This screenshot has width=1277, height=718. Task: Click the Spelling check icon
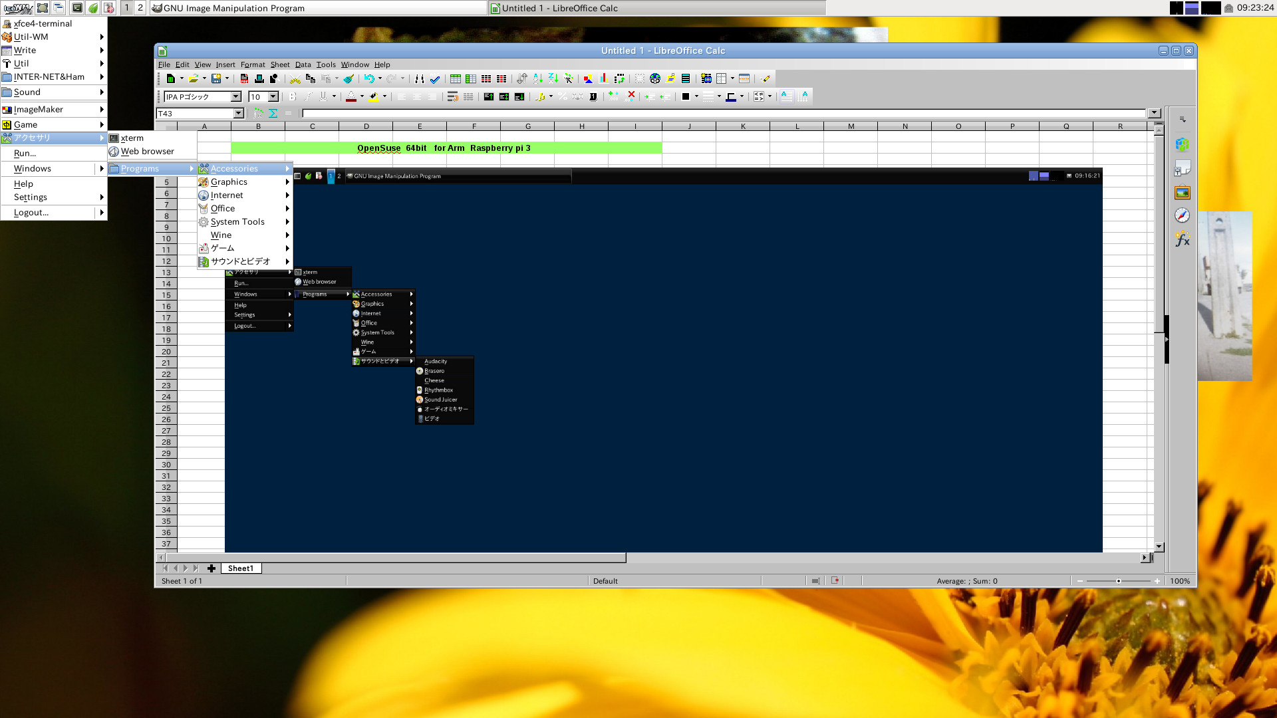pos(435,78)
